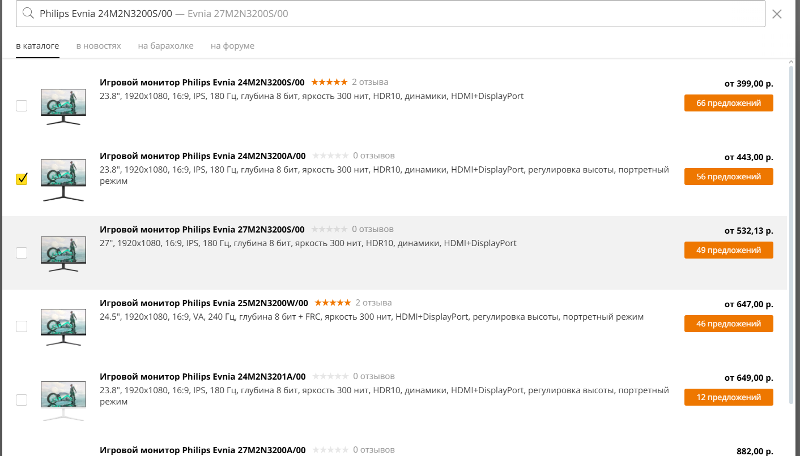
Task: Open the Philips Evnia 27M2N3200A/00 title link
Action: pyautogui.click(x=203, y=450)
